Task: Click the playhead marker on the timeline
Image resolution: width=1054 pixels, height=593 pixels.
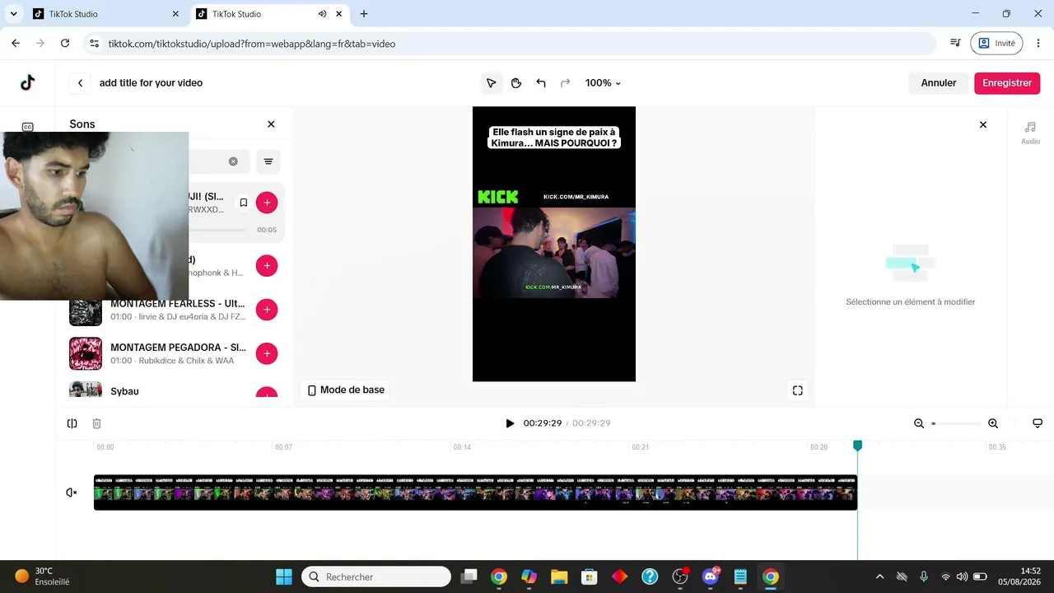Action: pyautogui.click(x=857, y=446)
